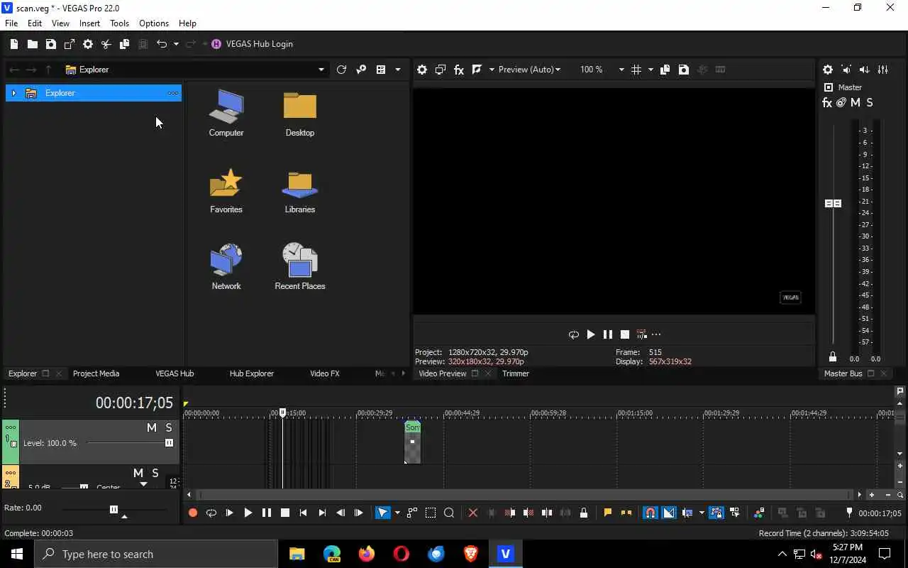This screenshot has height=568, width=908.
Task: Switch to the Project Media tab
Action: tap(96, 373)
